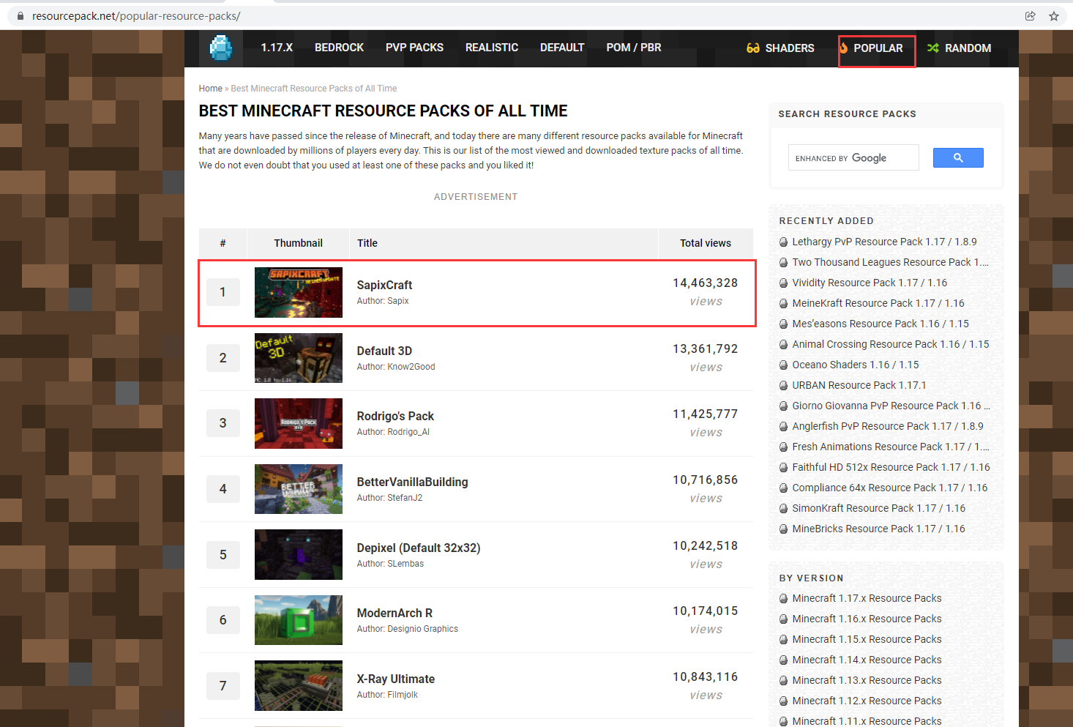The width and height of the screenshot is (1073, 727).
Task: Click the diamond site logo icon
Action: point(220,48)
